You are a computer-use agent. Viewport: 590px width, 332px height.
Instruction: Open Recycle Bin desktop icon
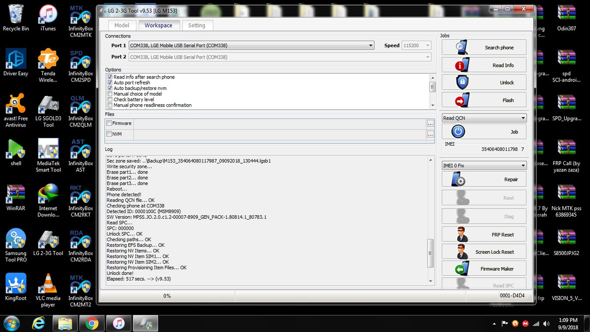coord(16,18)
